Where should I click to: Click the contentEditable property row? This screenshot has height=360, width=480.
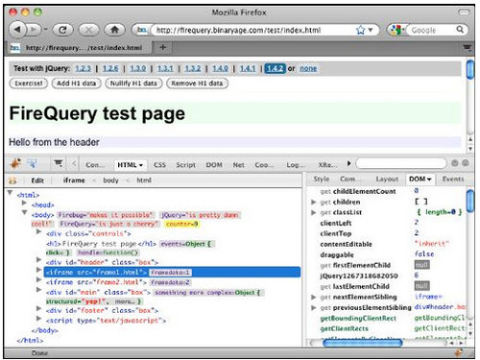click(x=387, y=244)
